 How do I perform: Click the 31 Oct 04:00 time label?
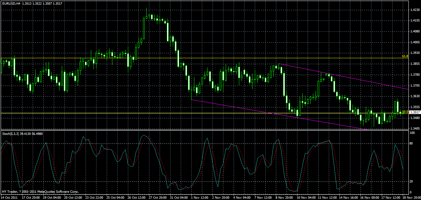click(x=179, y=198)
